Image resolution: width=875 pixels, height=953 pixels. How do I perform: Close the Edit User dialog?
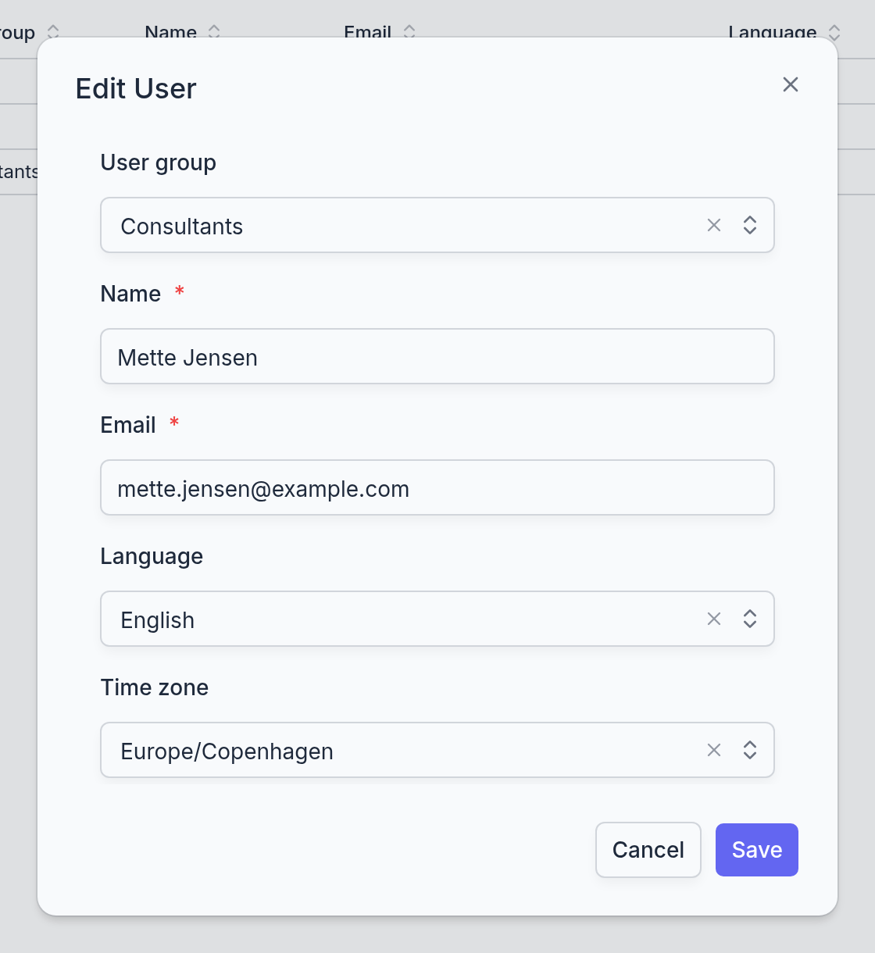pos(791,84)
